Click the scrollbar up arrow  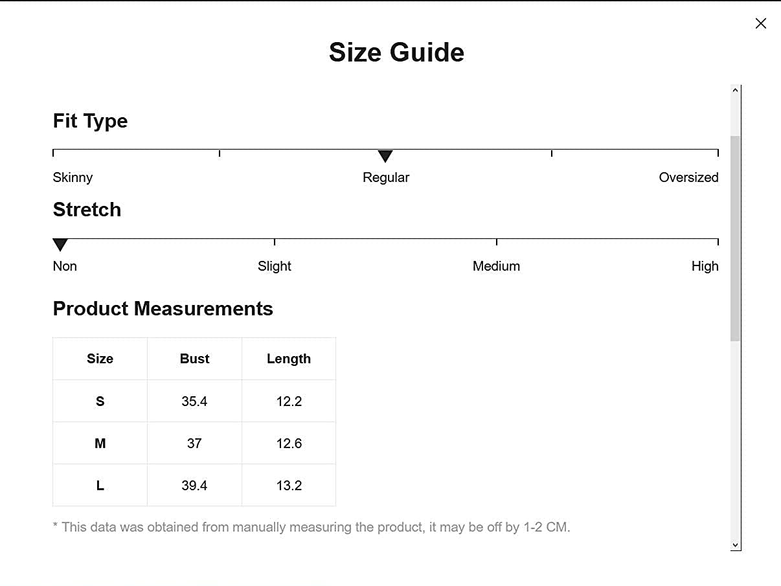pyautogui.click(x=735, y=91)
